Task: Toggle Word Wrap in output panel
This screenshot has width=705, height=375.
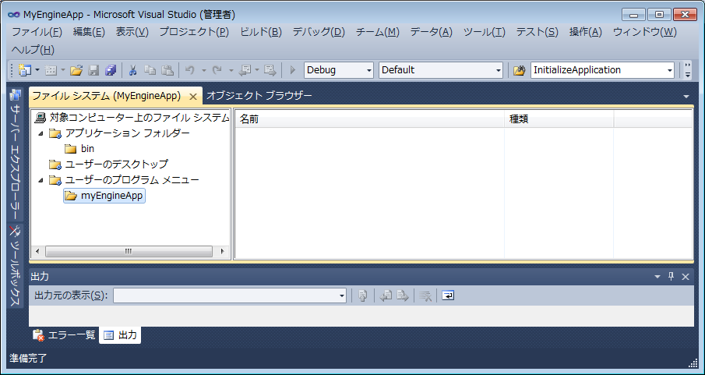Action: (448, 295)
